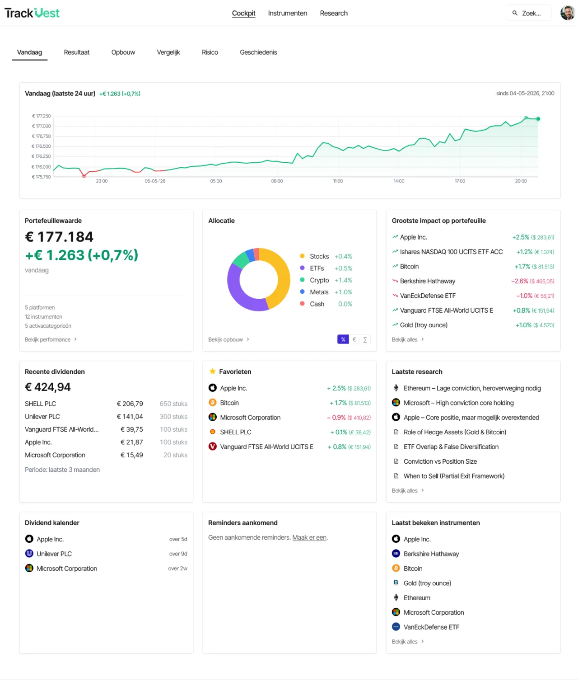Click the Ethereum icon in Laatste research

click(396, 388)
